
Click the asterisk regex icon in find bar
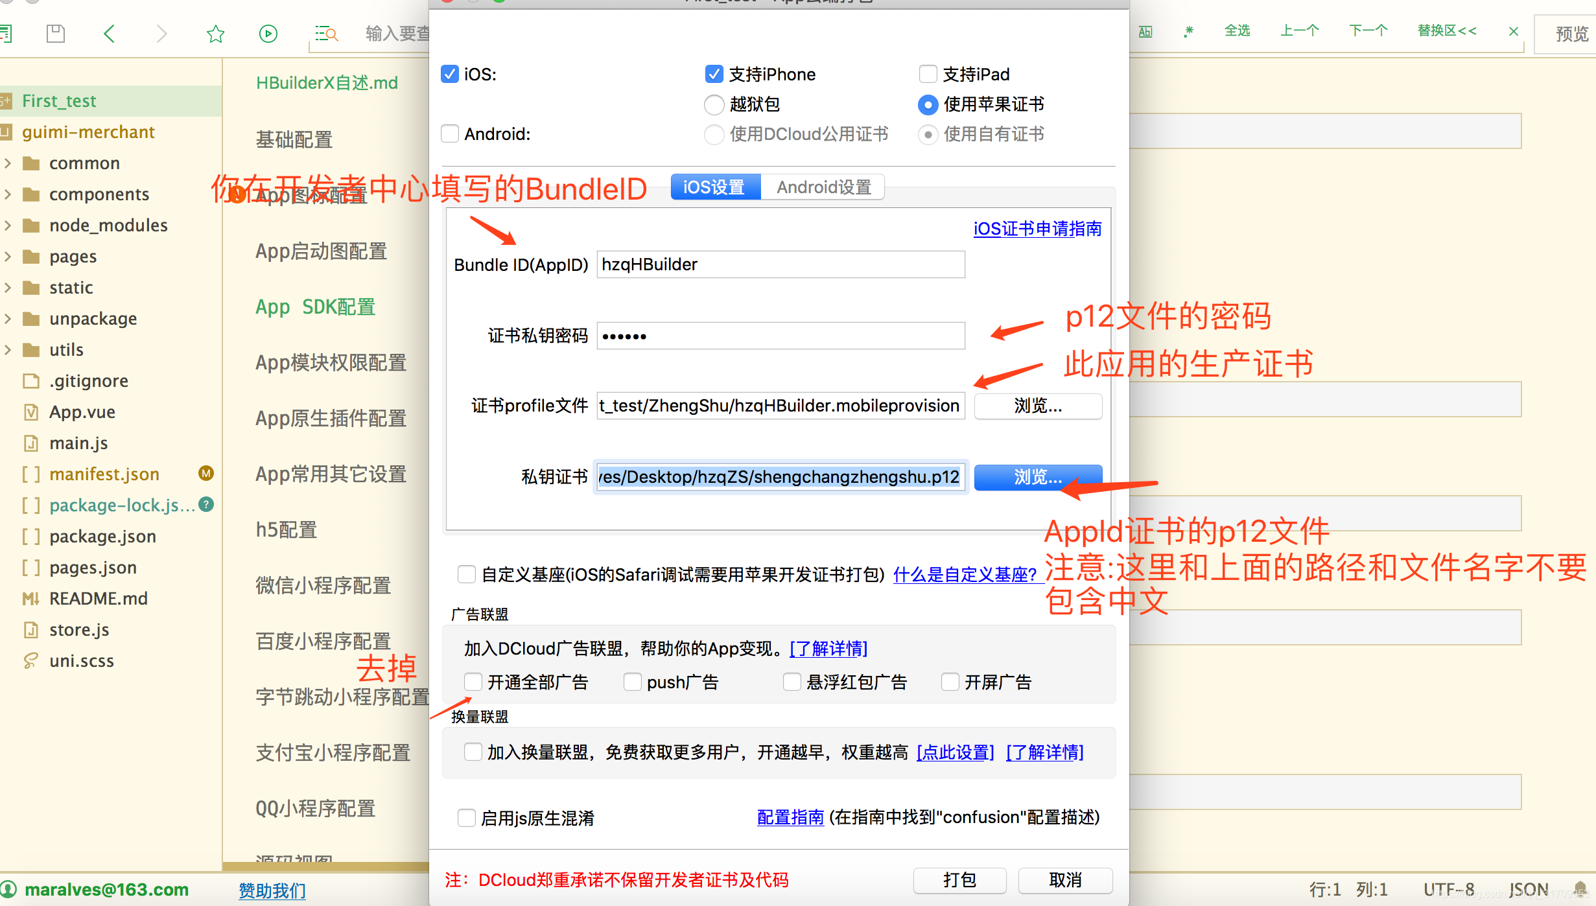(1188, 31)
